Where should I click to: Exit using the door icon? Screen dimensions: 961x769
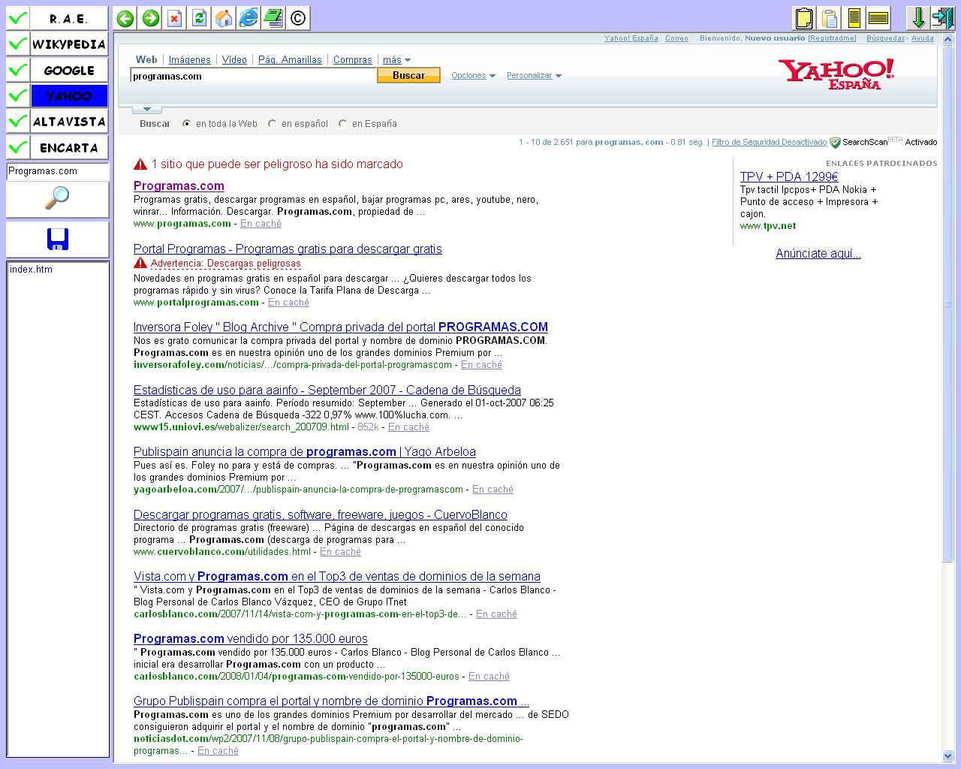click(x=942, y=18)
